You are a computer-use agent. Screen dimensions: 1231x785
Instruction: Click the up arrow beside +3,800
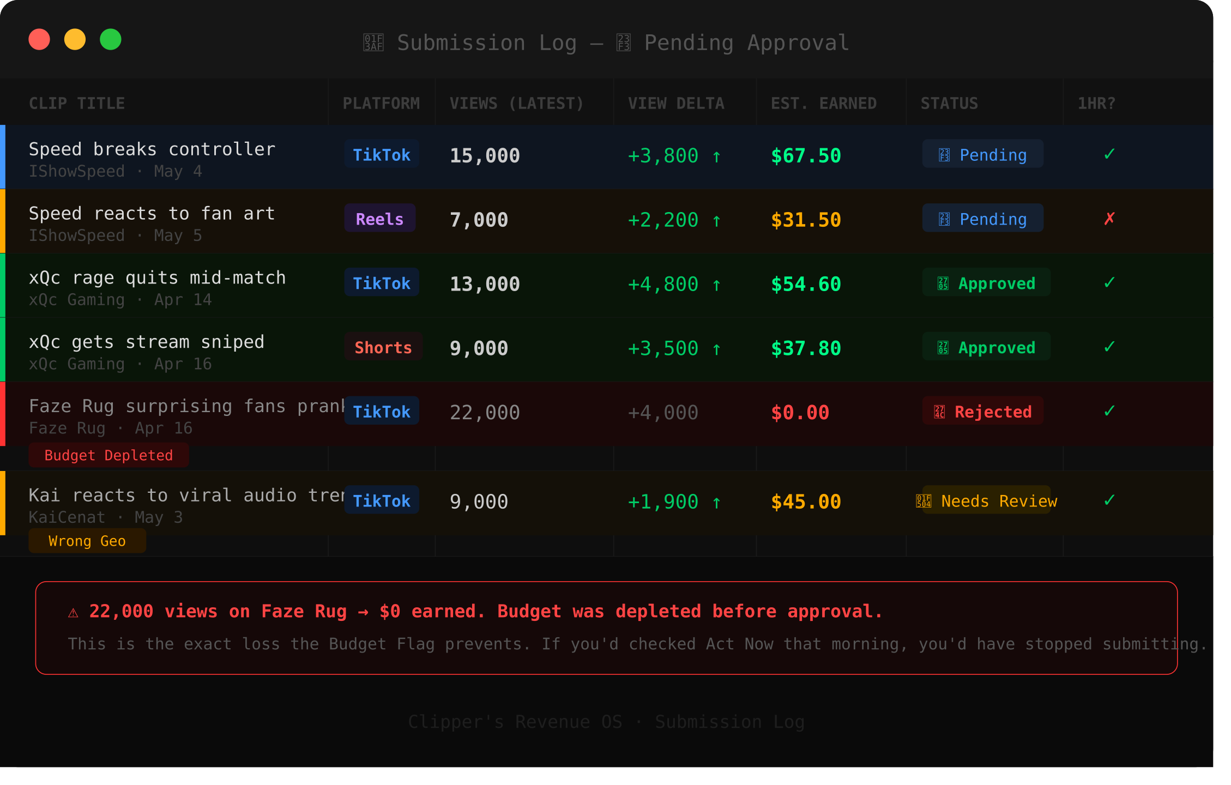(x=716, y=157)
